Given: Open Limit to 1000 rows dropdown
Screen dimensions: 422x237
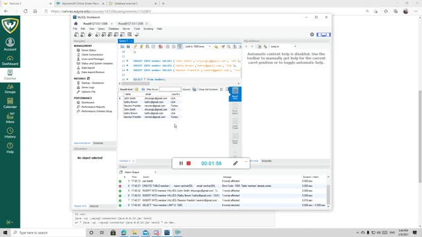Looking at the screenshot, I should point(198,47).
